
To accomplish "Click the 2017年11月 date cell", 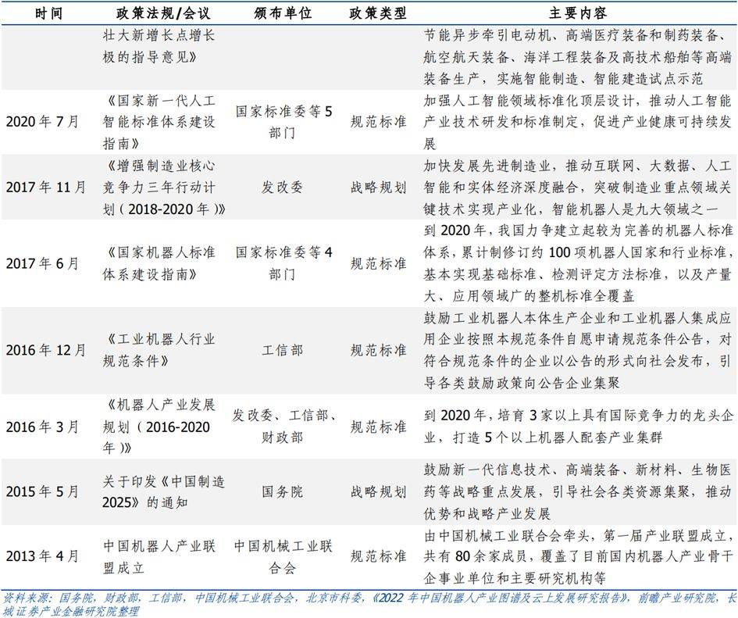I will [46, 188].
